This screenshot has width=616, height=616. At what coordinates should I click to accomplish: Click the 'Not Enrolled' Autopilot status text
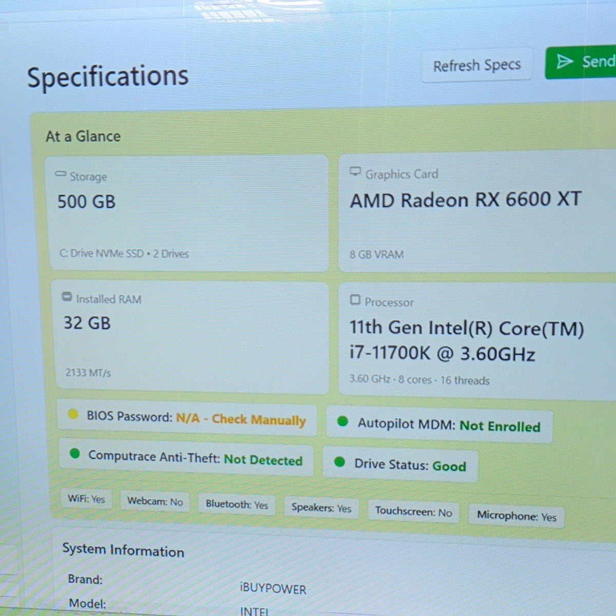(500, 426)
